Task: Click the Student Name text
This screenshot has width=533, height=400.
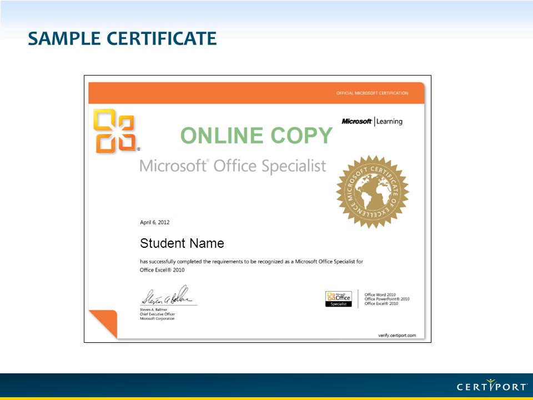Action: 182,243
